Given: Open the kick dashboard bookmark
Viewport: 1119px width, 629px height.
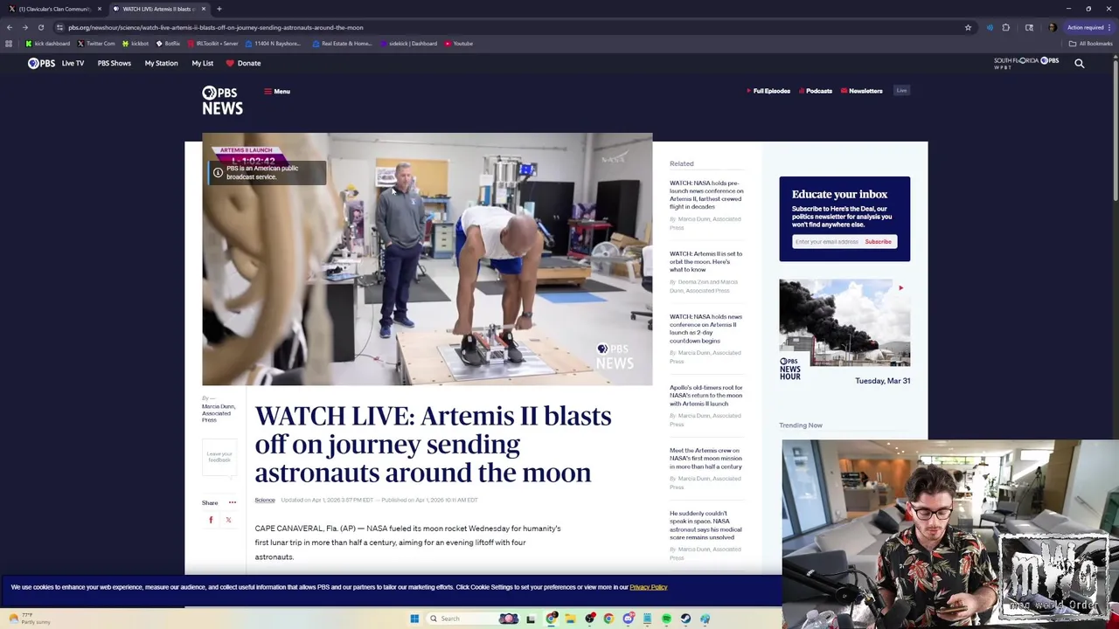Looking at the screenshot, I should (48, 44).
